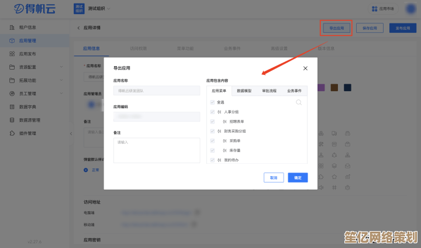
Task: Click the 插件管理 puzzle icon
Action: (x=12, y=133)
